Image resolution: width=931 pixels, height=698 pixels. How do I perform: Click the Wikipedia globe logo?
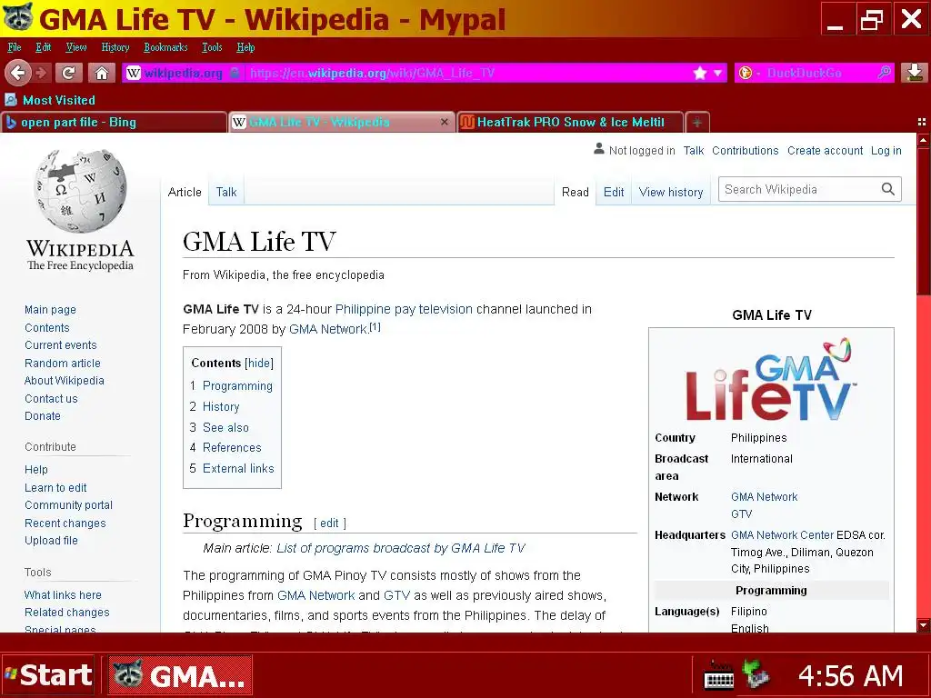point(80,190)
